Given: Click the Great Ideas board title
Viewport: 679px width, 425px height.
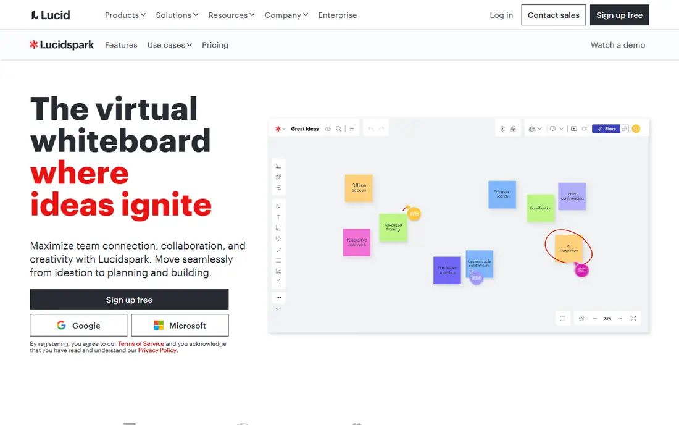Looking at the screenshot, I should [305, 128].
